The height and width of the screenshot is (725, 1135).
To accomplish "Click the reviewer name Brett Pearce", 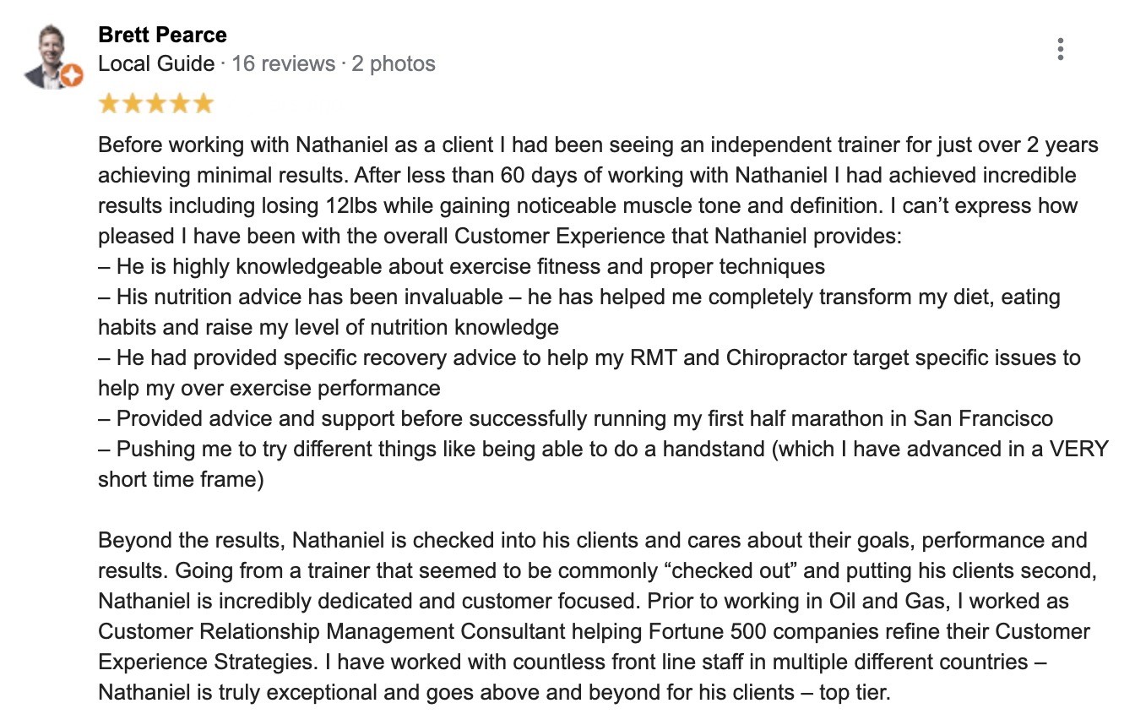I will [162, 35].
